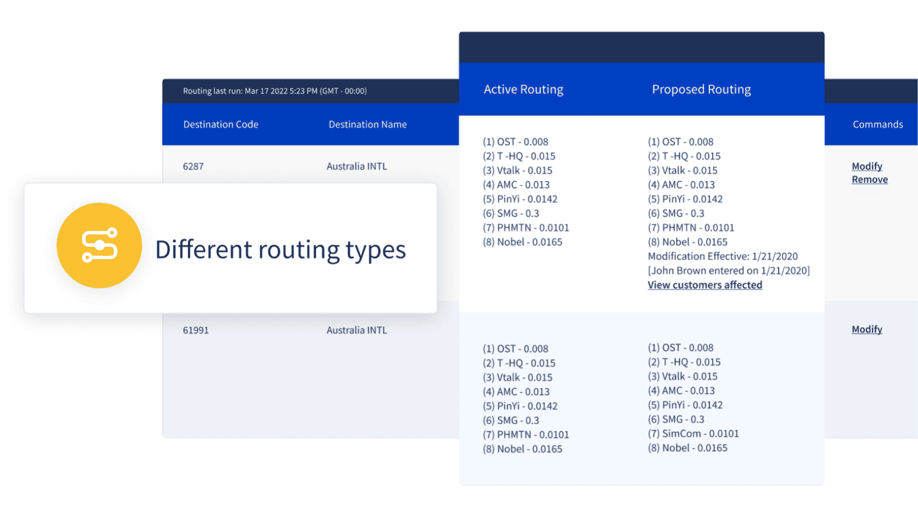Click the Different routing types heading
This screenshot has width=918, height=515.
click(x=280, y=250)
